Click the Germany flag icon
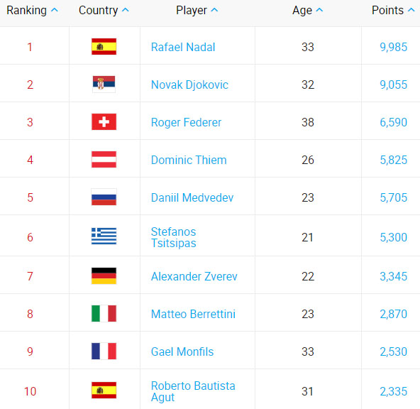This screenshot has width=420, height=409. (x=104, y=276)
